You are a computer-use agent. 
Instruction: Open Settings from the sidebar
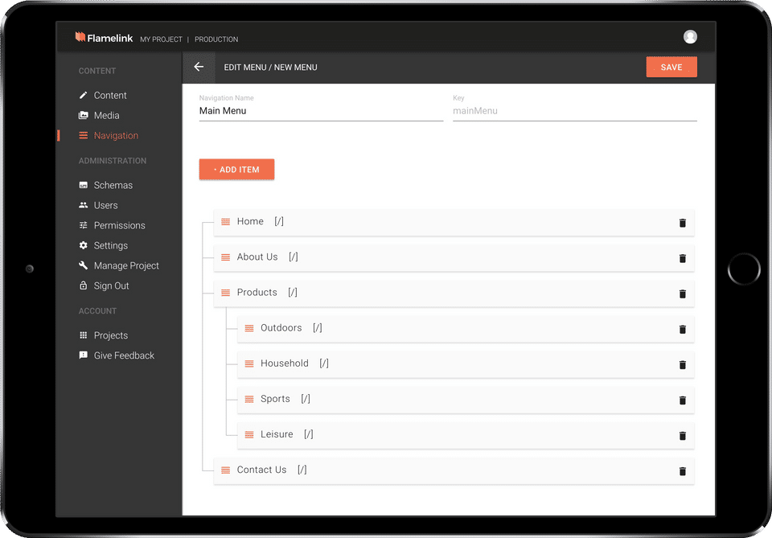tap(111, 245)
